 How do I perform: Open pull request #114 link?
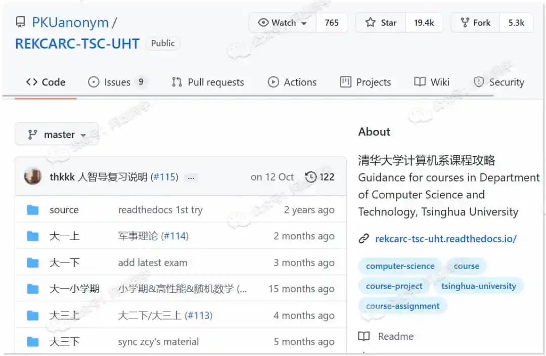click(x=175, y=236)
